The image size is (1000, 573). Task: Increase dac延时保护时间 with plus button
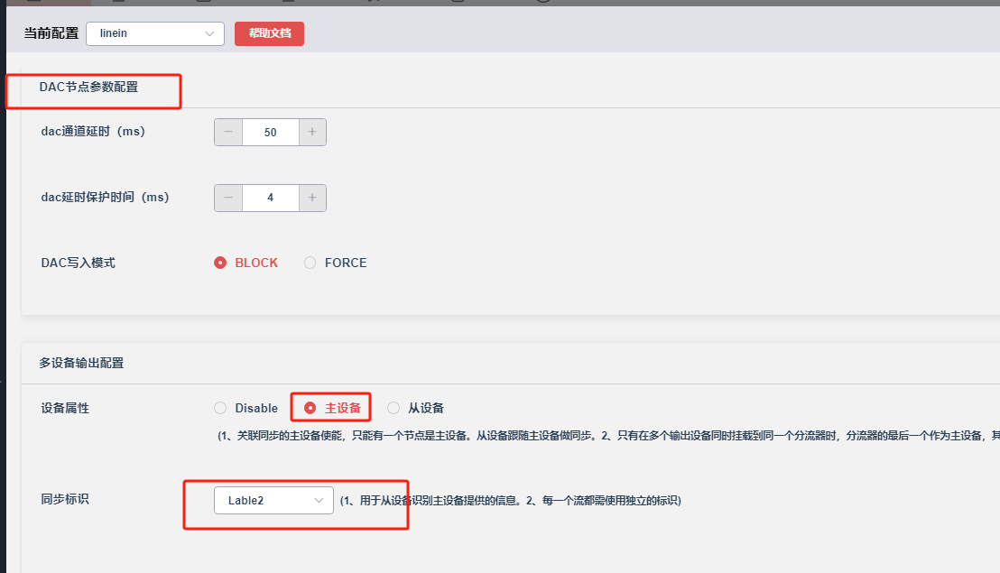[312, 198]
